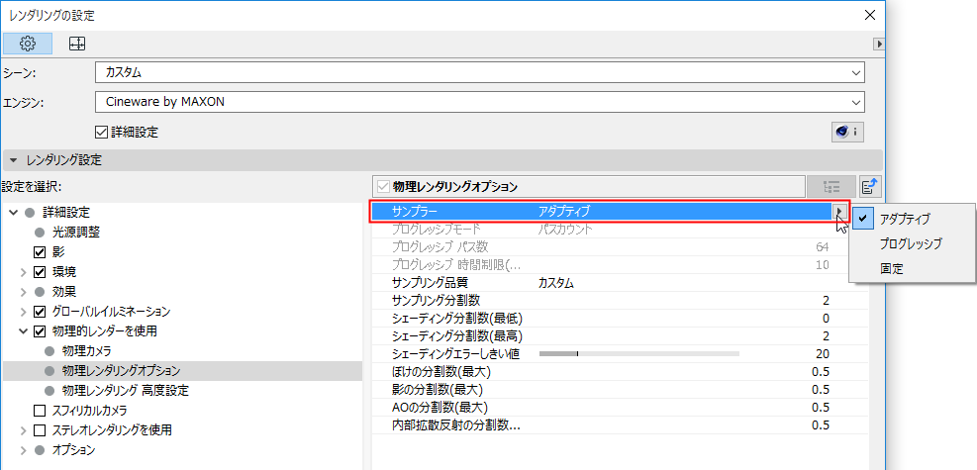Viewport: 977px width, 470px height.
Task: Toggle the グローバルイルミネーション checkbox
Action: point(40,312)
